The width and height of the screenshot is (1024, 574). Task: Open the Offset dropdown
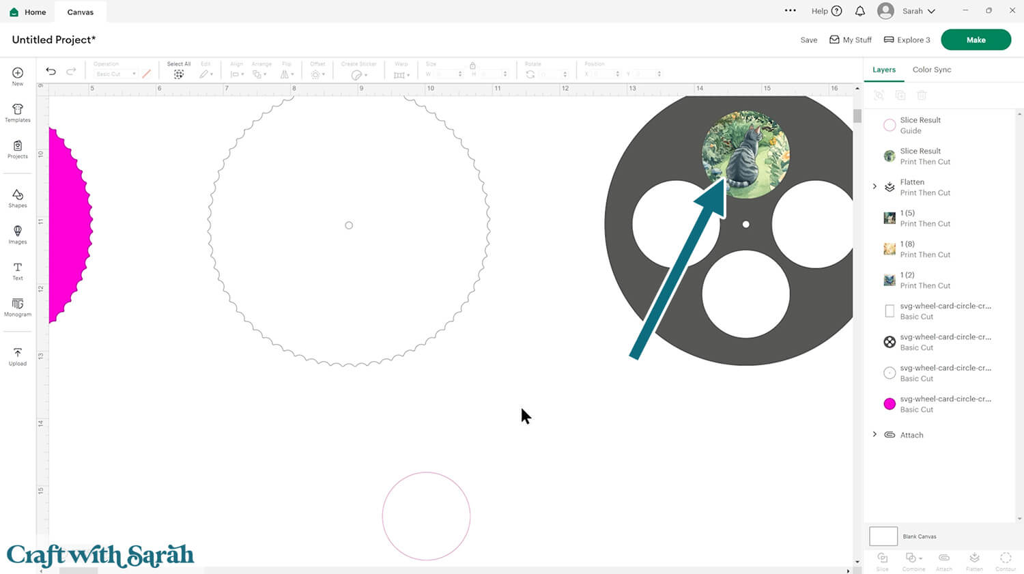click(317, 74)
